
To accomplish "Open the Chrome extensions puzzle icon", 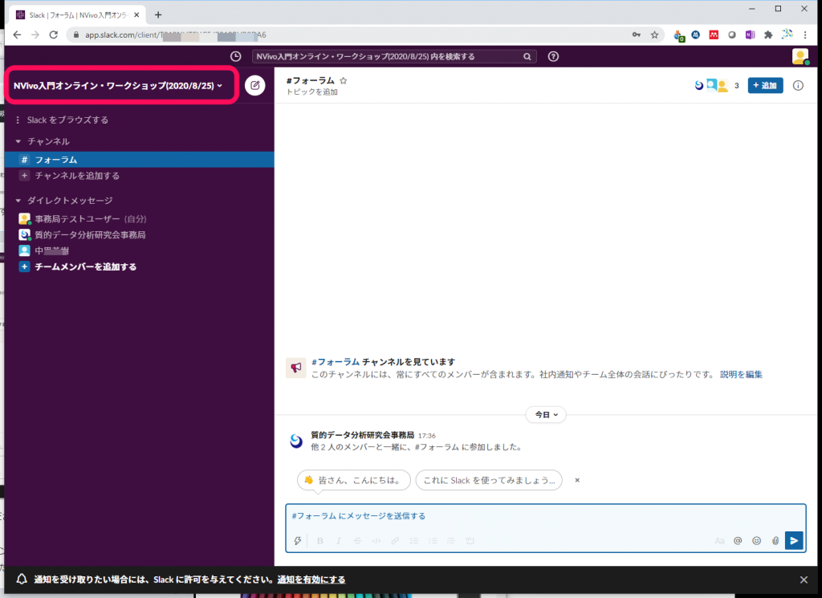I will point(768,35).
